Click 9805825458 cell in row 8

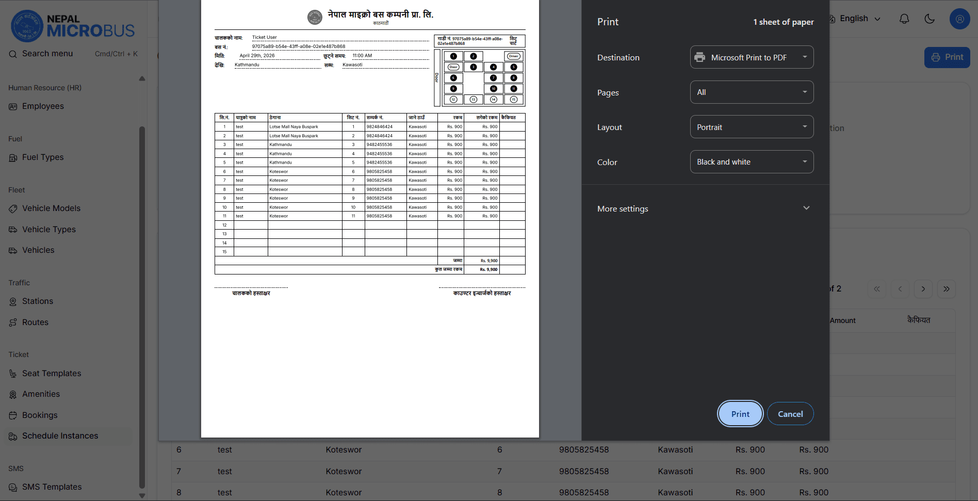584,493
